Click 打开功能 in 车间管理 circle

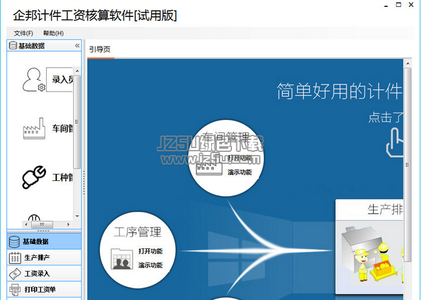[240, 158]
